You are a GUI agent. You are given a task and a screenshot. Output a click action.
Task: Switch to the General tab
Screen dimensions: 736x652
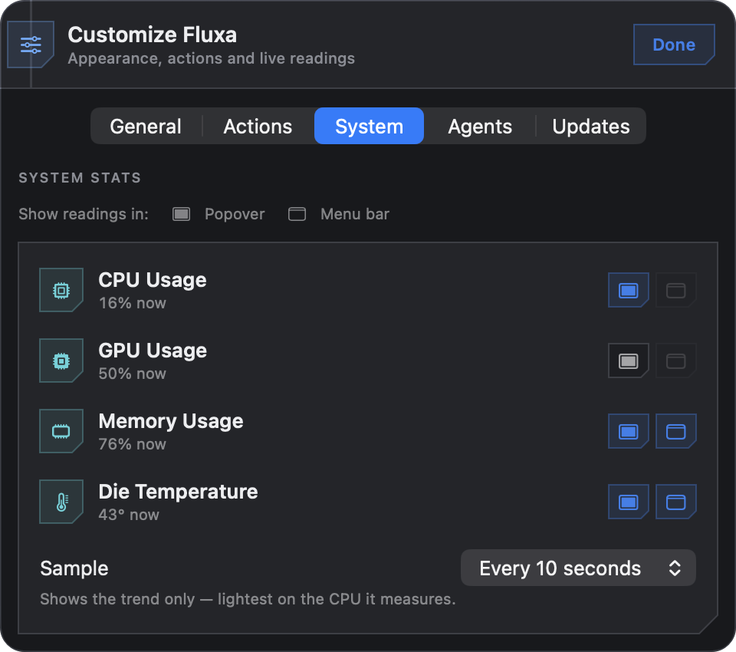coord(146,126)
